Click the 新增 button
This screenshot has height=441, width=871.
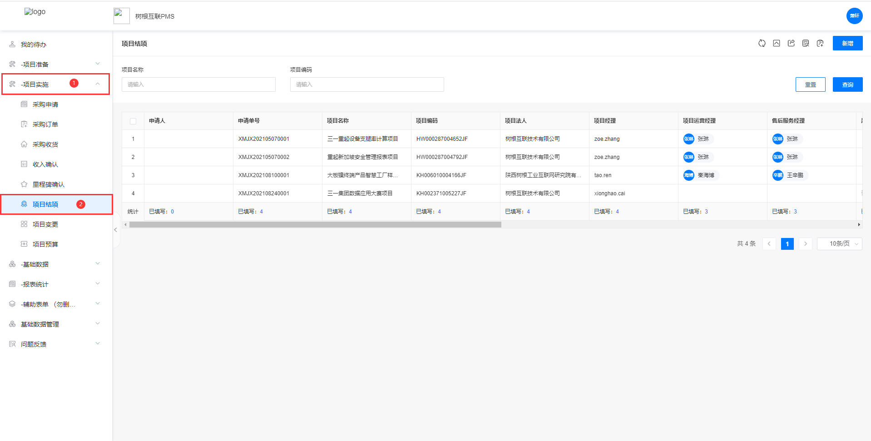847,43
